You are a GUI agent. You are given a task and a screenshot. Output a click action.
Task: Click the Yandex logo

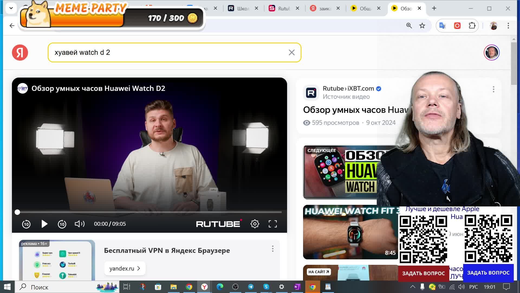coord(20,52)
